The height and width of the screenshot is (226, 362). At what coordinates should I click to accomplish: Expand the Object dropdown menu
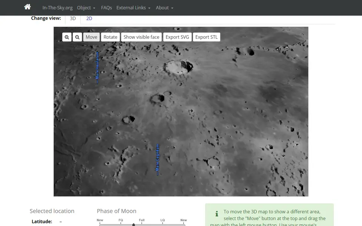pos(86,8)
